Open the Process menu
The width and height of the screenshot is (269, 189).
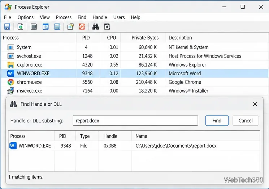point(64,17)
